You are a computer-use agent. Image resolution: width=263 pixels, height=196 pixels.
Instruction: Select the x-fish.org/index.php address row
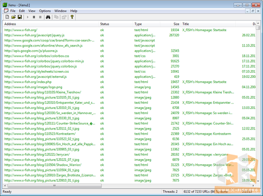pos(28,82)
